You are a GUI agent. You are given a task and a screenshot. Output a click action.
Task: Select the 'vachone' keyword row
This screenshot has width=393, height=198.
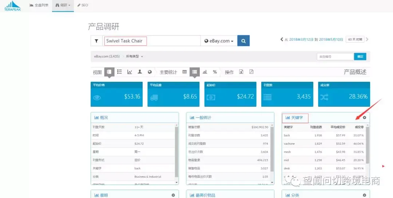click(324, 144)
